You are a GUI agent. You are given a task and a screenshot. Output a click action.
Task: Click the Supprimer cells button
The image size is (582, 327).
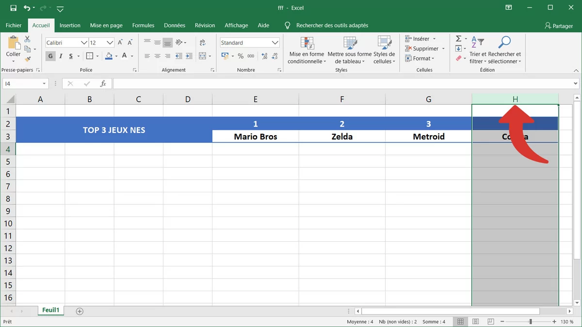pos(424,48)
